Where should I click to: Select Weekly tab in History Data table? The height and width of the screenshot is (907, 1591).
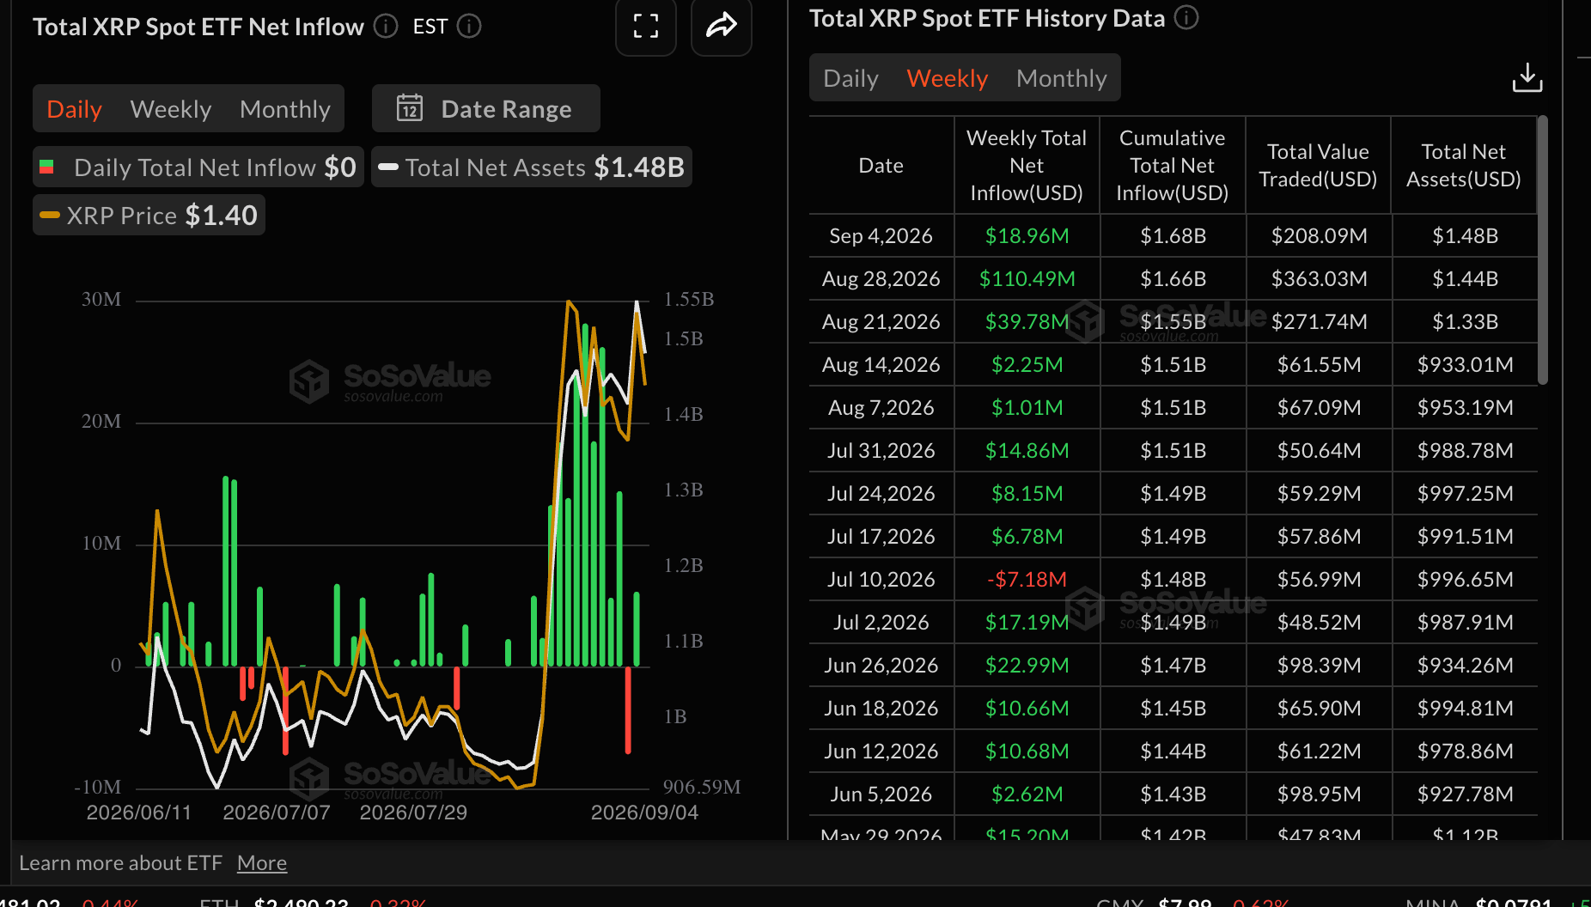tap(948, 78)
